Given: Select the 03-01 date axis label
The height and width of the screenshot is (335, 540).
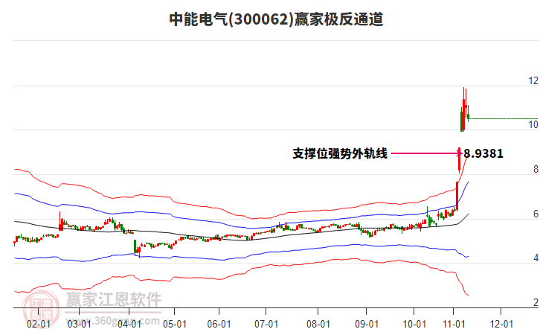Looking at the screenshot, I should click(x=79, y=325).
